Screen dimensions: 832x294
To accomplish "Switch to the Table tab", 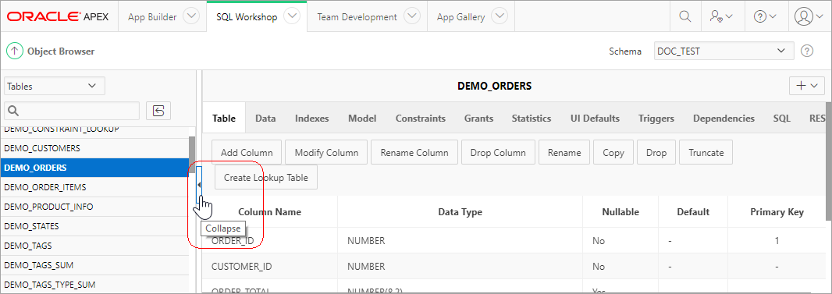I will [x=224, y=118].
